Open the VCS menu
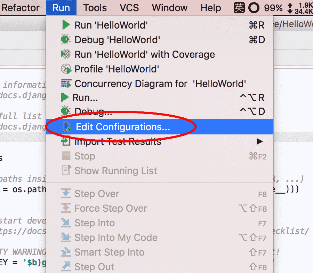The width and height of the screenshot is (313, 273). point(129,8)
